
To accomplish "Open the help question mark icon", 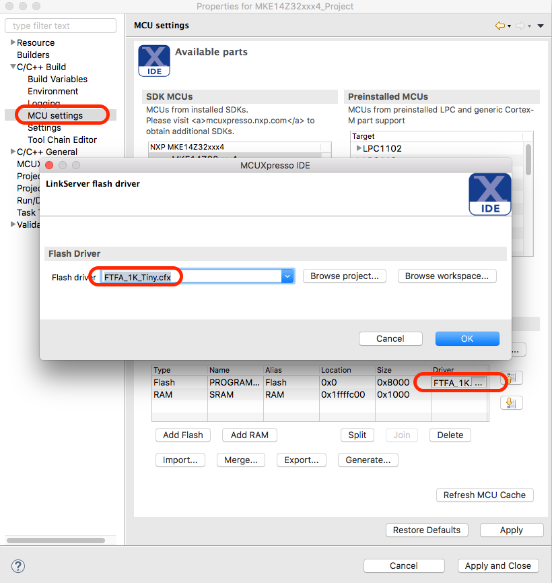I will coord(18,566).
